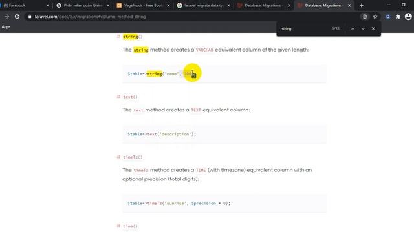414x232 pixels.
Task: Close the Vegefoods tab
Action: click(168, 6)
